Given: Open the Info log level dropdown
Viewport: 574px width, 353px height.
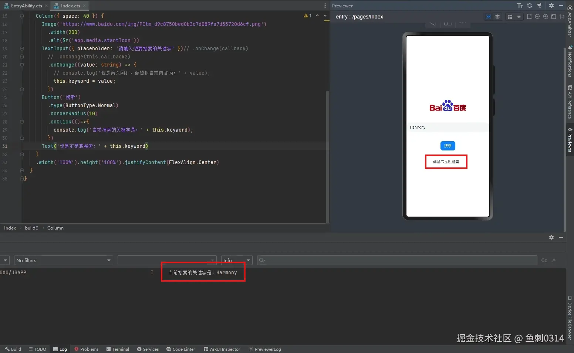Looking at the screenshot, I should [x=237, y=260].
